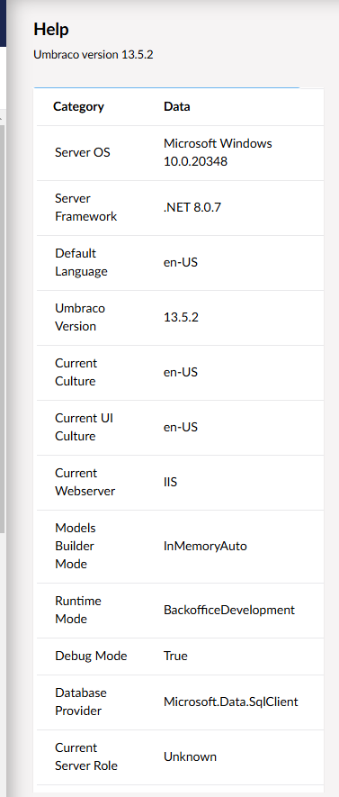Screen dimensions: 339x797
Task: Click the Server OS row label
Action: 82,152
